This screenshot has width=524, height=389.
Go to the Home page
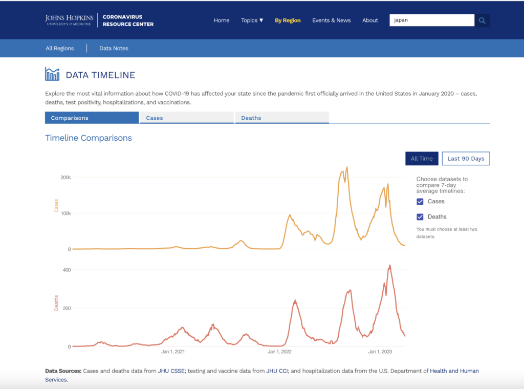point(222,20)
